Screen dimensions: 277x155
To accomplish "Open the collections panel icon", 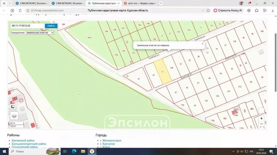I will (265, 10).
